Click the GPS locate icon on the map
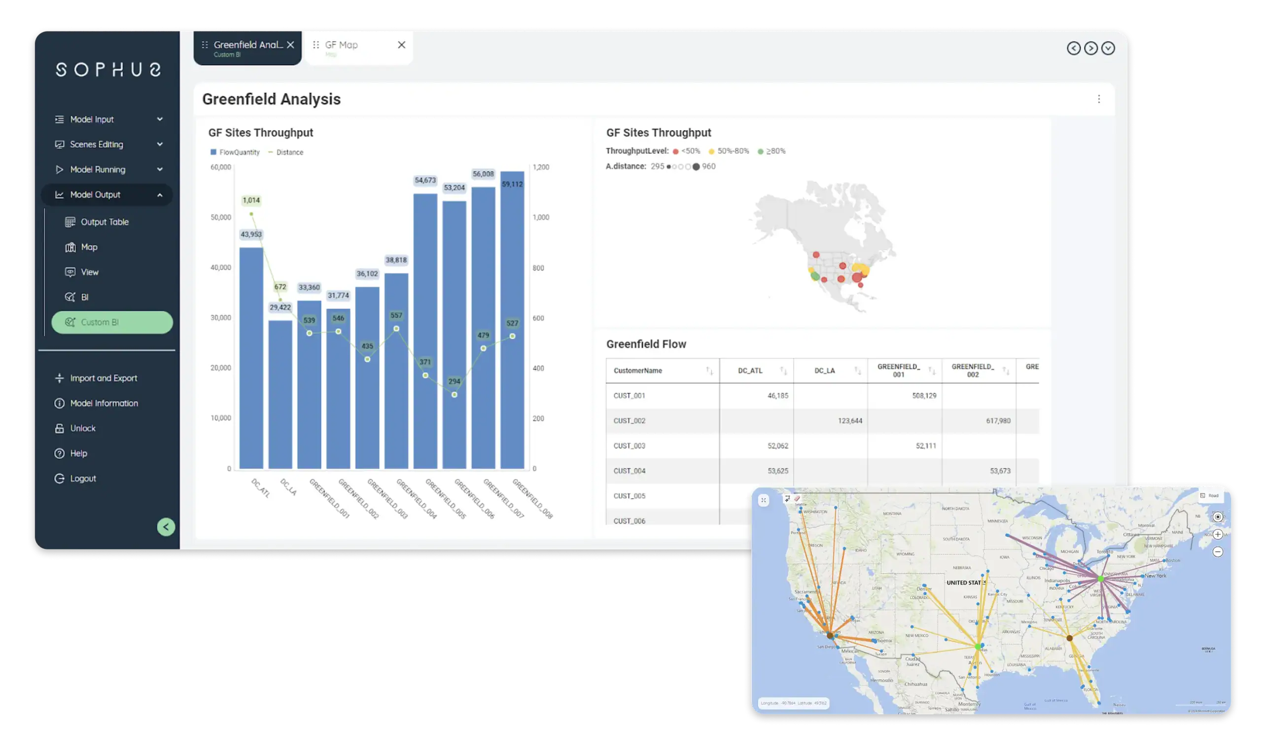Screen dimensions: 1262x752 1219,516
